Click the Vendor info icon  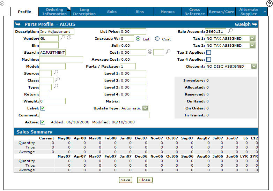(x=69, y=38)
